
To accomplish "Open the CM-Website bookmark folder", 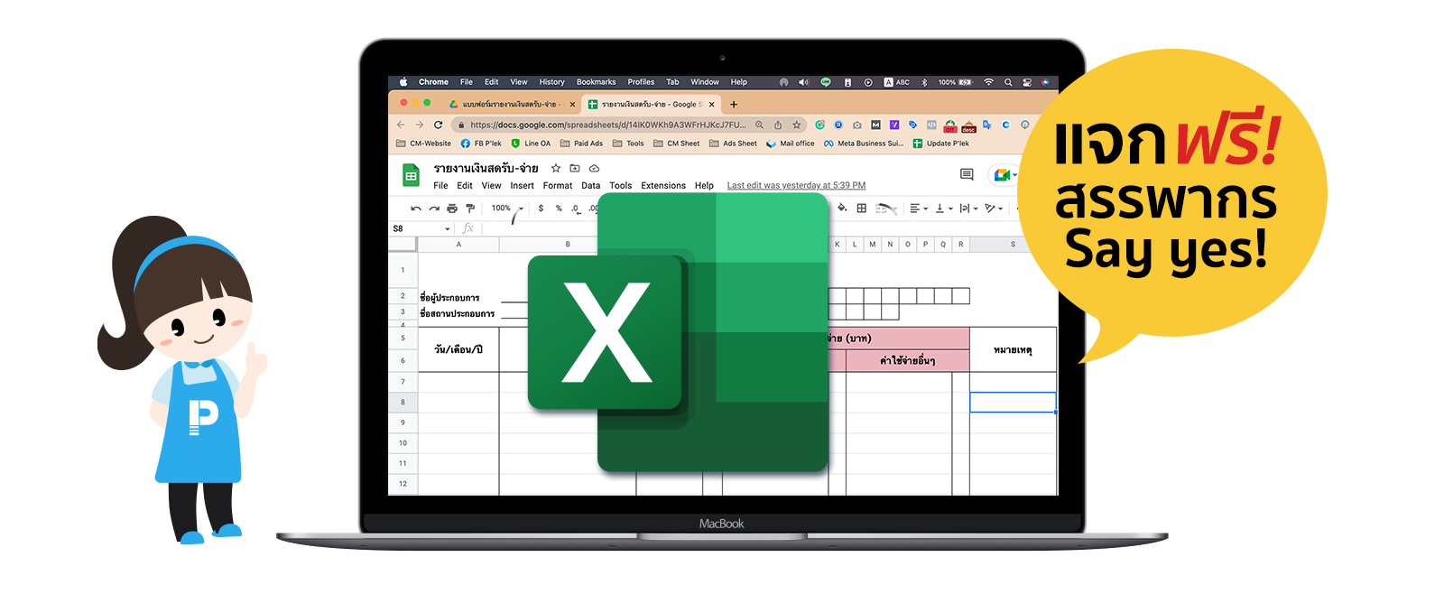I will click(424, 144).
